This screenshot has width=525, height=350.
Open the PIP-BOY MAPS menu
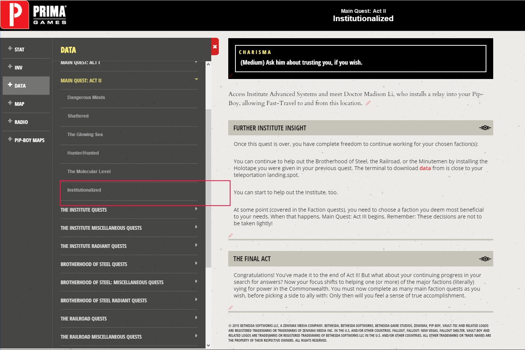(26, 140)
